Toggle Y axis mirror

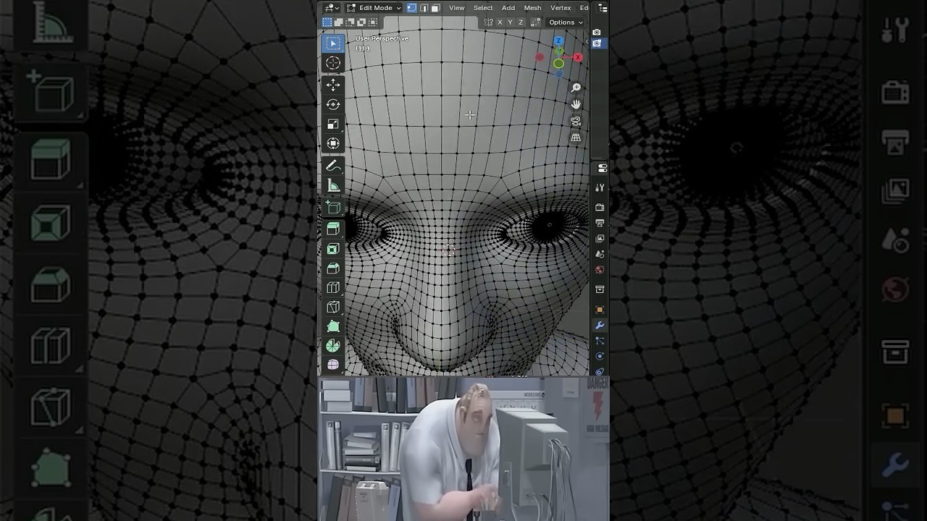click(x=510, y=22)
